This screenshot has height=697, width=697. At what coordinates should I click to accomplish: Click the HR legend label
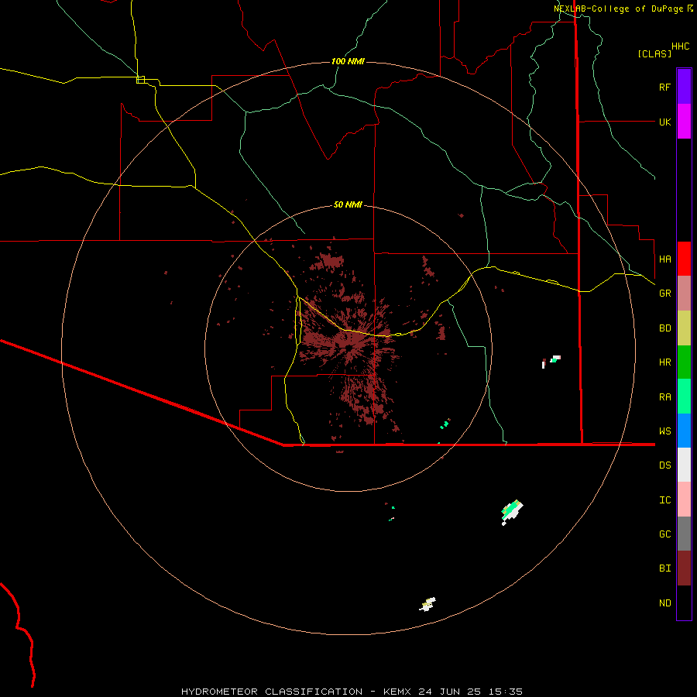click(x=664, y=362)
